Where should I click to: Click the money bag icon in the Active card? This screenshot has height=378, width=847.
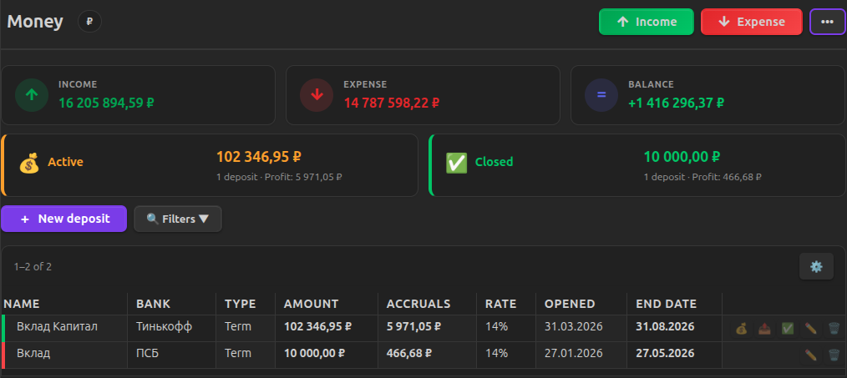29,163
